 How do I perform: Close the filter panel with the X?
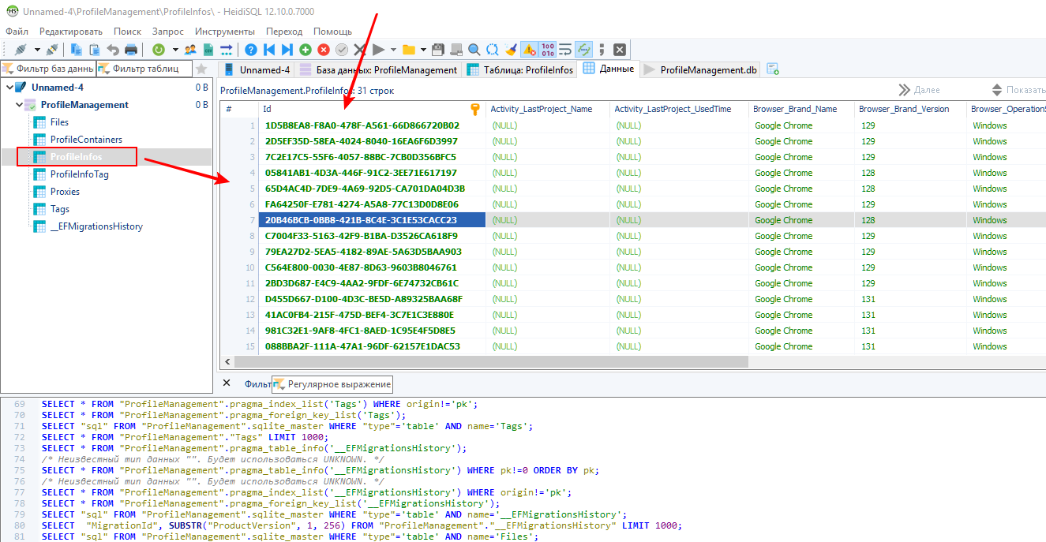pyautogui.click(x=227, y=383)
